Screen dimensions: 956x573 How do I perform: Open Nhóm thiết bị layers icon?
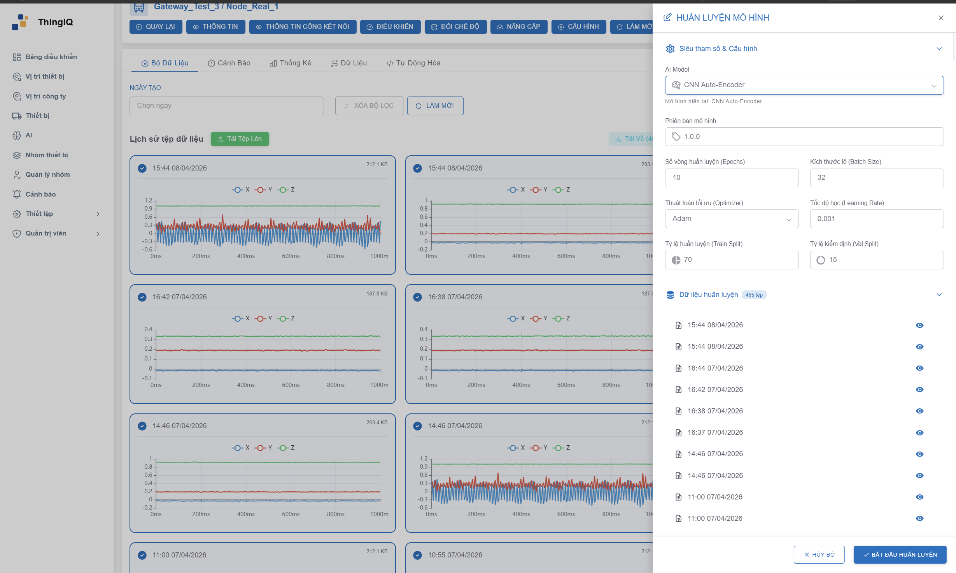pos(17,155)
